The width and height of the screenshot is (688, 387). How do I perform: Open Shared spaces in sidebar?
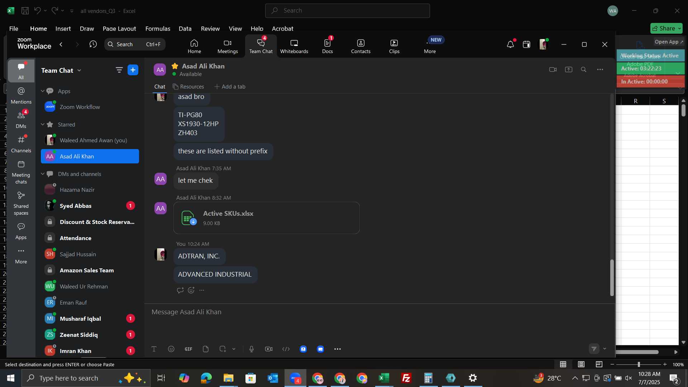[21, 204]
